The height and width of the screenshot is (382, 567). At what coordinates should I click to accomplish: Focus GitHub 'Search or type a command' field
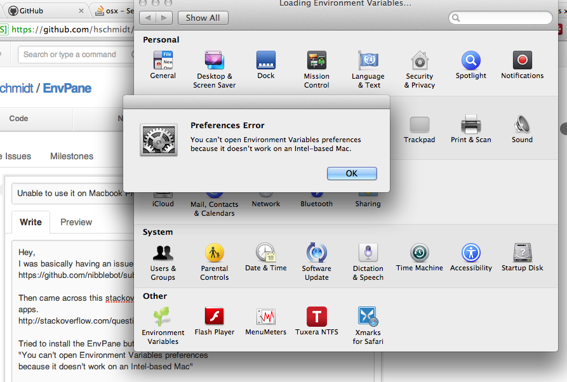[76, 54]
